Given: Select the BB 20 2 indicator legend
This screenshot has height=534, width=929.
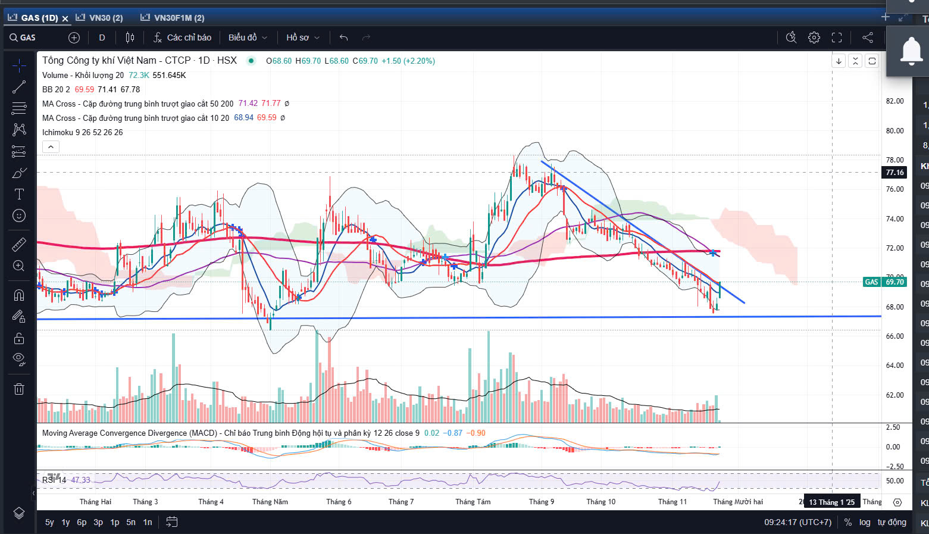Looking at the screenshot, I should pos(56,89).
